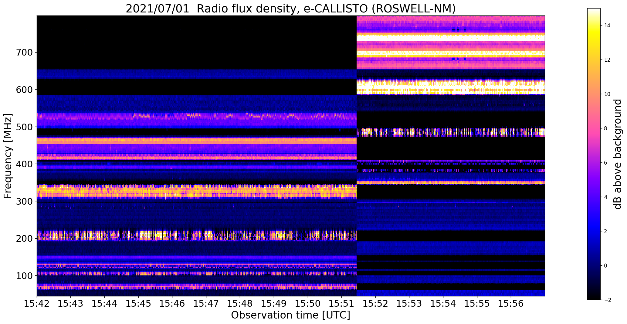This screenshot has height=324, width=627.
Task: Click the 15:55 time tick label
Action: tap(477, 303)
